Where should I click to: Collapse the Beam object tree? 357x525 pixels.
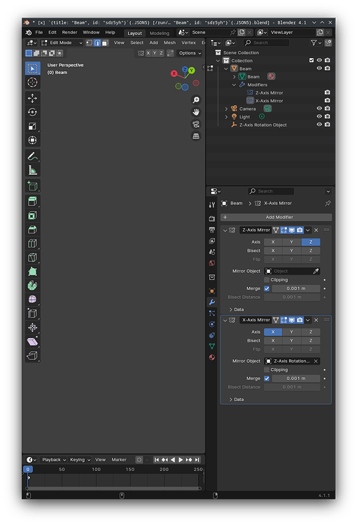tap(226, 69)
